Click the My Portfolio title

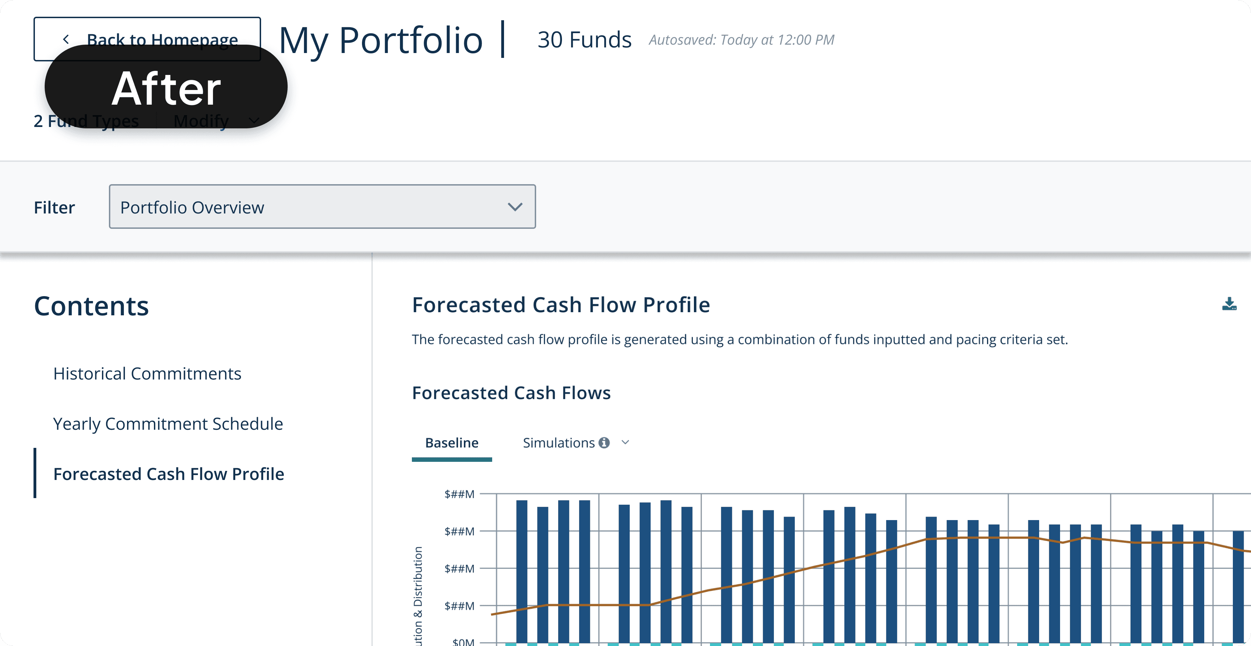(381, 40)
